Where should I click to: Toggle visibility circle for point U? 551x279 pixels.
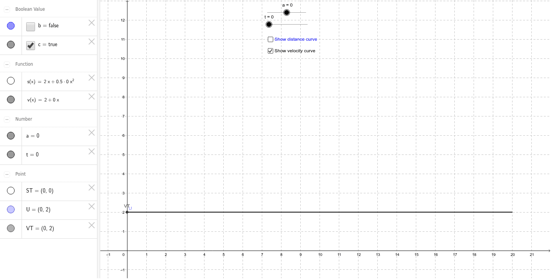click(x=11, y=209)
